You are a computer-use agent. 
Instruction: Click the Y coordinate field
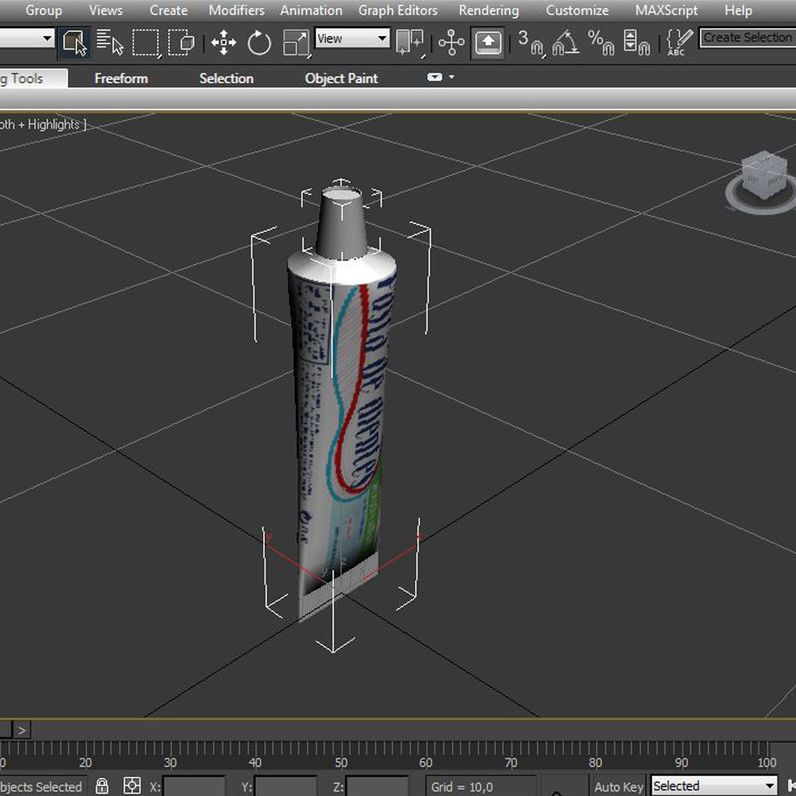pyautogui.click(x=285, y=787)
